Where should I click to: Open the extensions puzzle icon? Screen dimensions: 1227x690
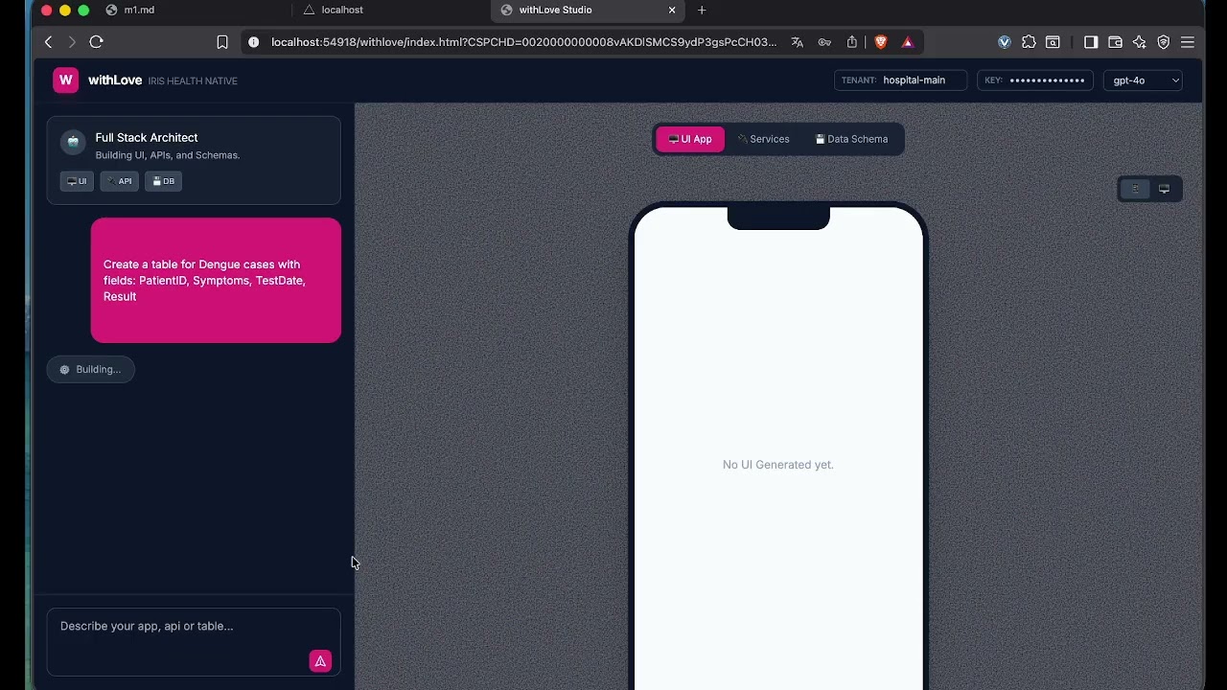point(1029,42)
